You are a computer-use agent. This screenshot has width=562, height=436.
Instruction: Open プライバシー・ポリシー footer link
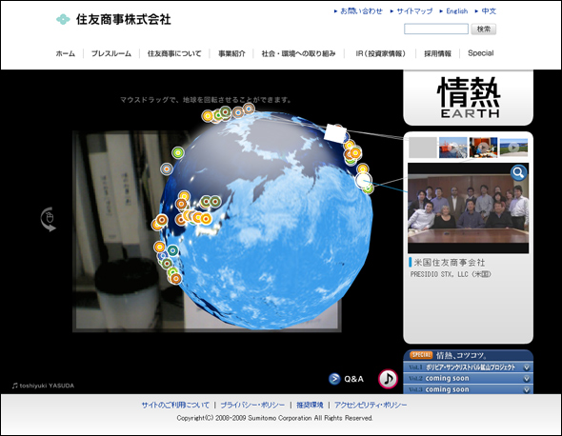[x=252, y=405]
